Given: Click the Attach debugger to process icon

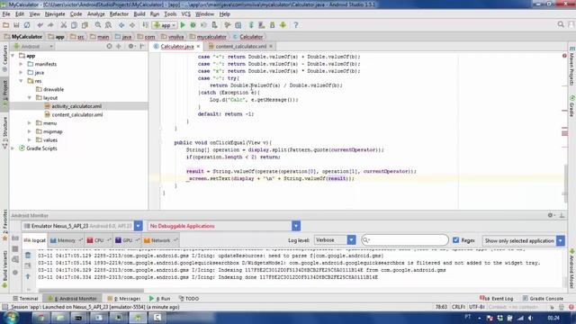Looking at the screenshot, I should coord(214,25).
